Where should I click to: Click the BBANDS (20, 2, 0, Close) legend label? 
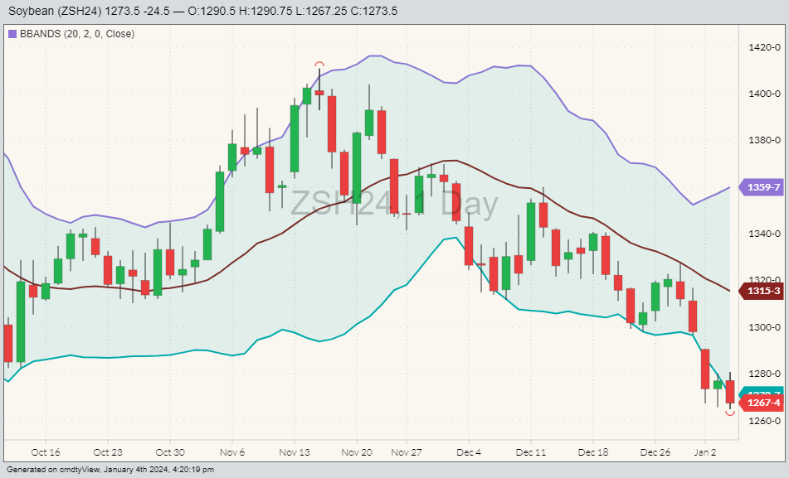(77, 34)
